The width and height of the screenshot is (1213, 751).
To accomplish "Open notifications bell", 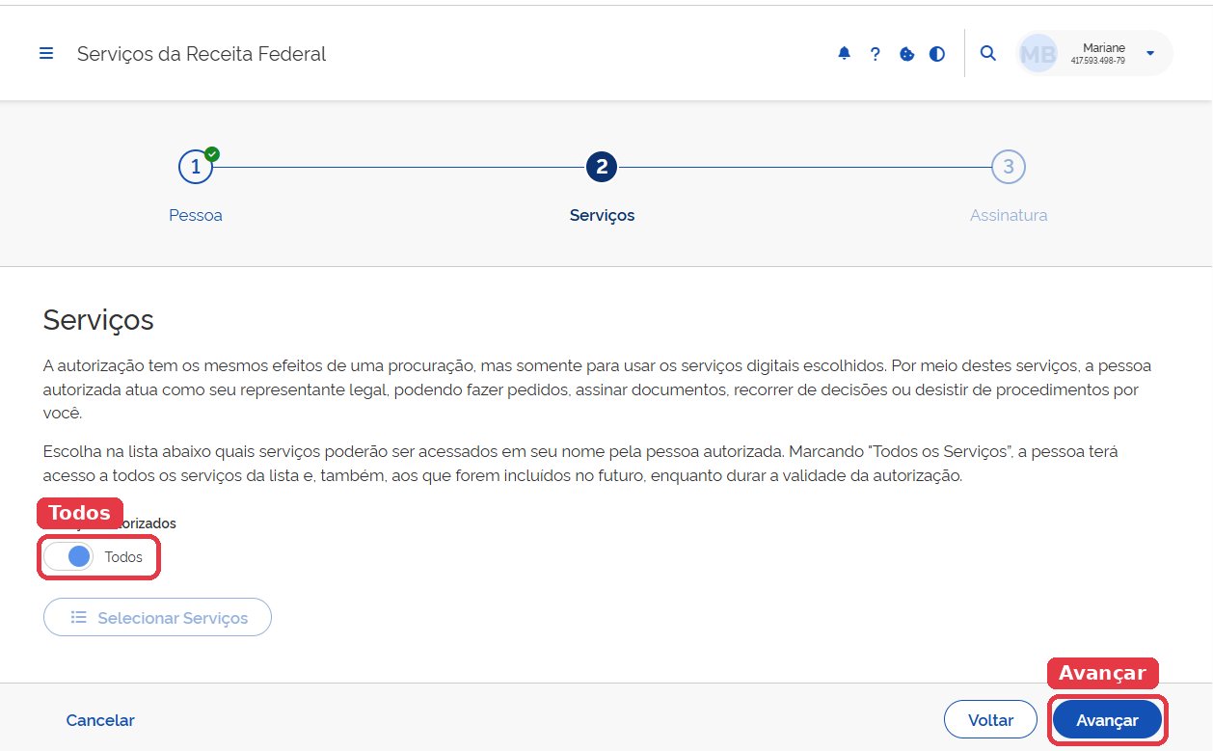I will coord(845,54).
